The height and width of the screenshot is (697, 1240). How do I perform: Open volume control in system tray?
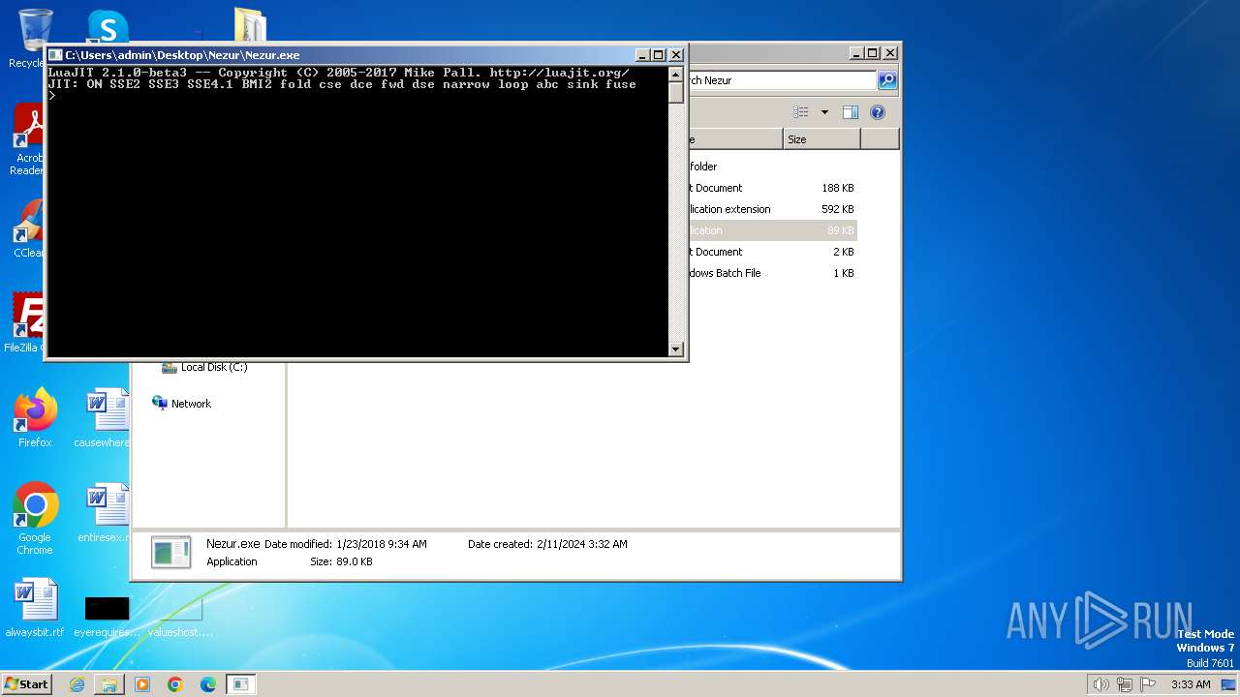coord(1101,684)
